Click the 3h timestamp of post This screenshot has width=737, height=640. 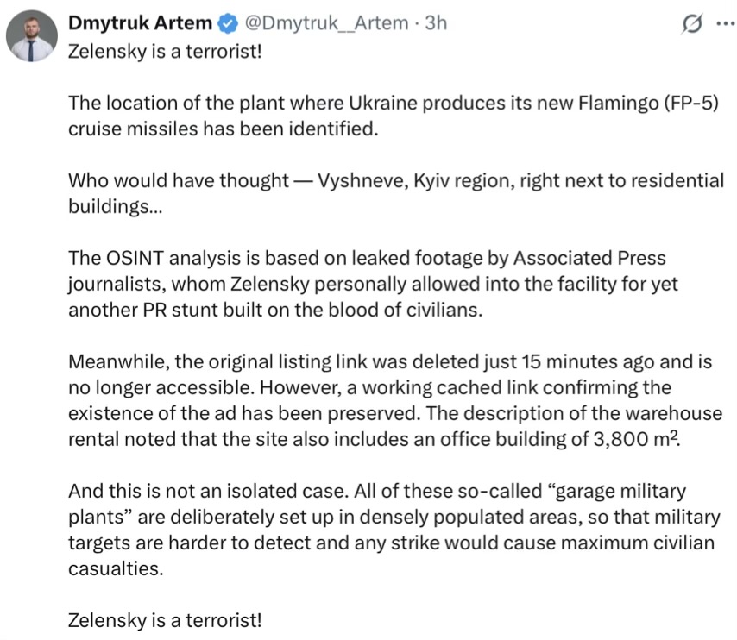click(436, 23)
